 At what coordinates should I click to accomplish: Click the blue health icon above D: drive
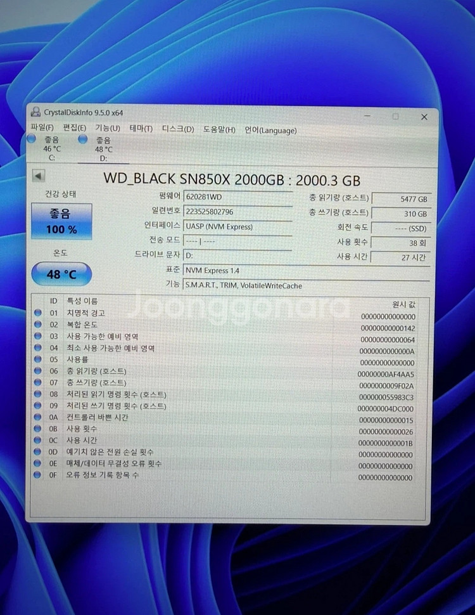click(x=83, y=139)
